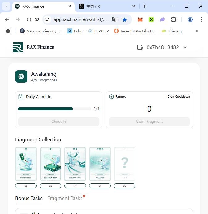Switch to the Bonus Tasks tab
The height and width of the screenshot is (214, 208).
pyautogui.click(x=29, y=198)
